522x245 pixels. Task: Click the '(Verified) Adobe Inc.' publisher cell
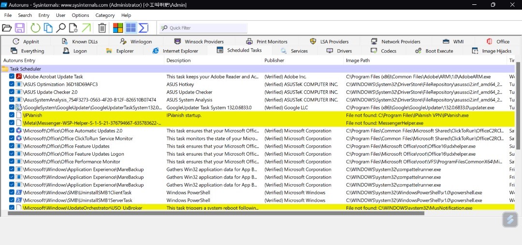(x=286, y=77)
